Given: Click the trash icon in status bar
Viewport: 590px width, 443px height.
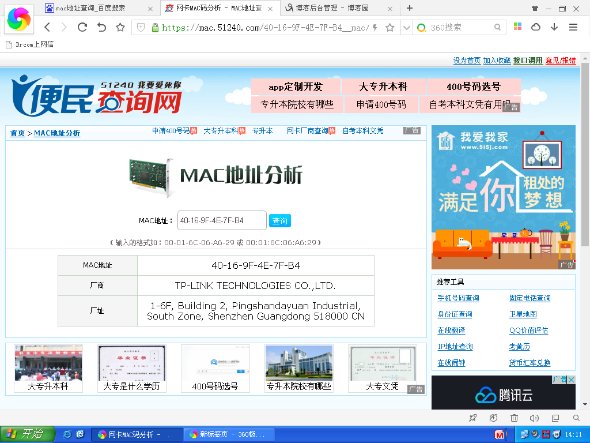Looking at the screenshot, I should 514,418.
